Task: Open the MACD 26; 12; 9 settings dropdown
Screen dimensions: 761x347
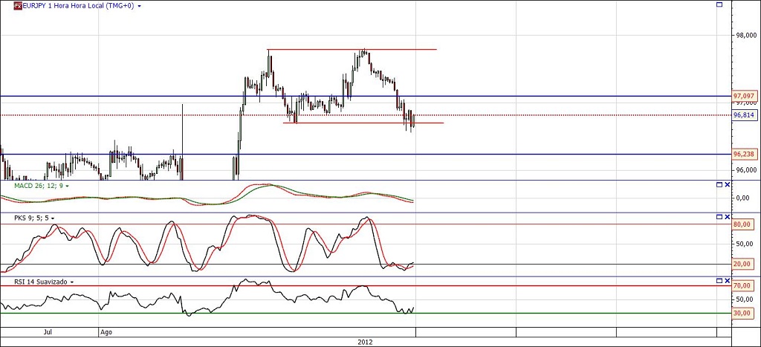Action: pyautogui.click(x=67, y=186)
